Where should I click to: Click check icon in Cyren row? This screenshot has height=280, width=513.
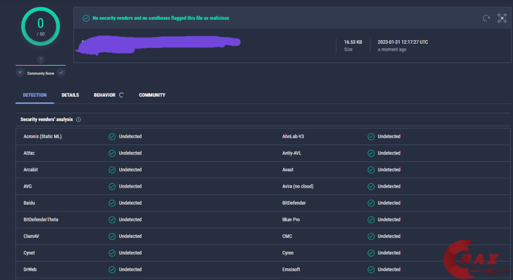(x=371, y=253)
